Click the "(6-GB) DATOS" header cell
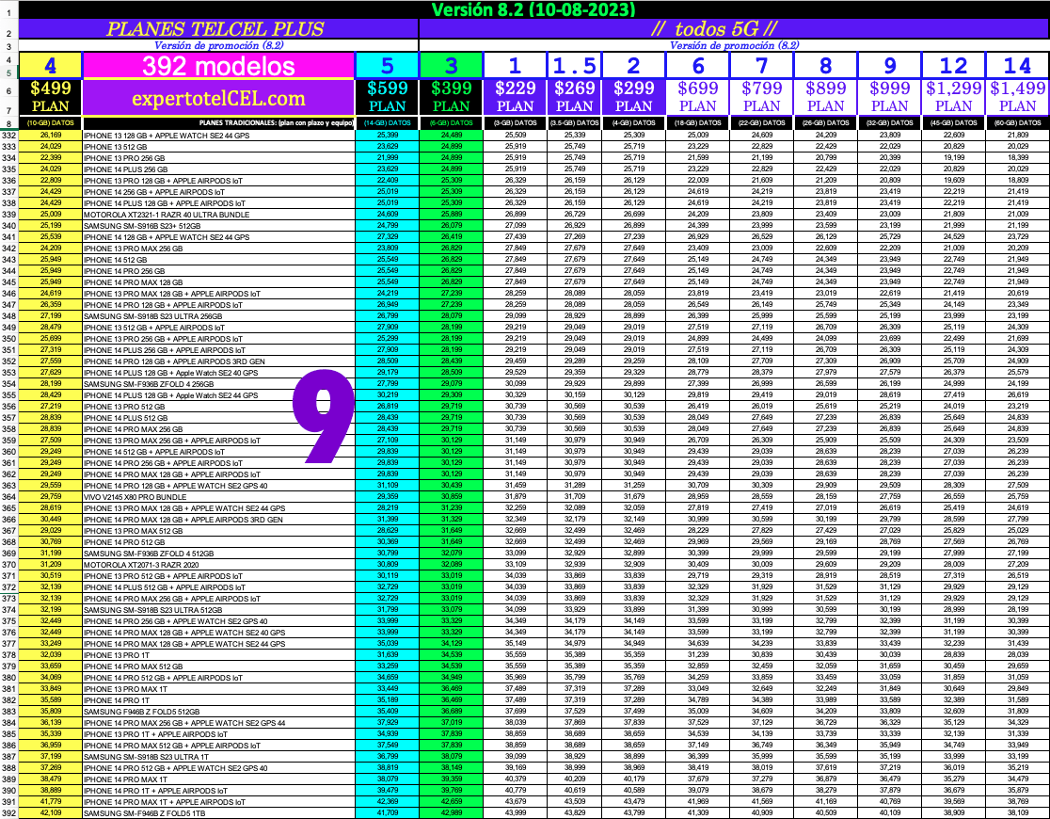1050x819 pixels. point(452,123)
